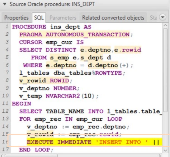Viewport: 170px width, 157px height.
Task: Click the horizontal scrollbar thumb
Action: (x=31, y=156)
